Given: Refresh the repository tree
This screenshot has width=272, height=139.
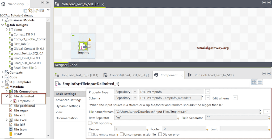Looking at the screenshot, I should (x=36, y=11).
